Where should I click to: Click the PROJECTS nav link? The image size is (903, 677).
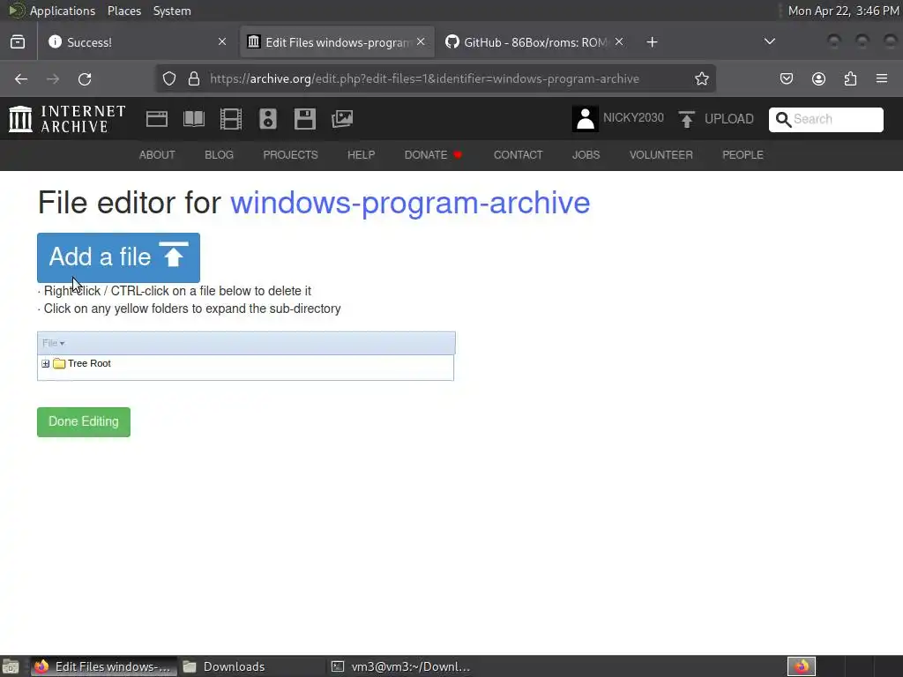[290, 155]
